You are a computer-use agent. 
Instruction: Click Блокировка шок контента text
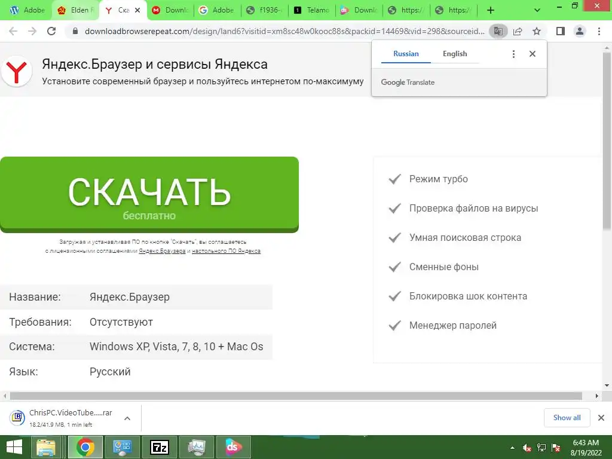pos(468,296)
